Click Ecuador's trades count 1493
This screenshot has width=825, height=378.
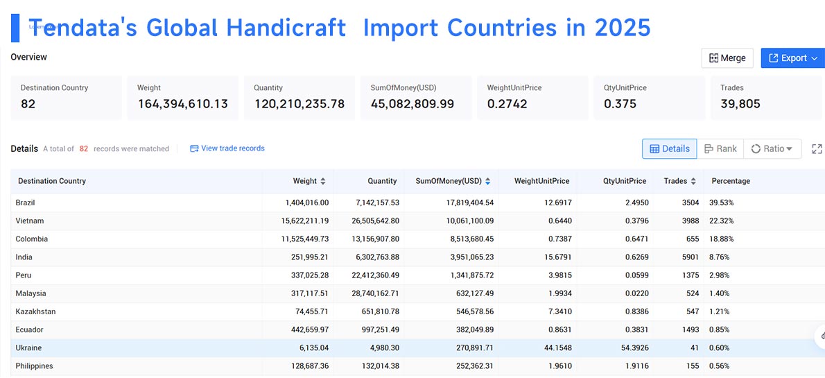click(689, 329)
